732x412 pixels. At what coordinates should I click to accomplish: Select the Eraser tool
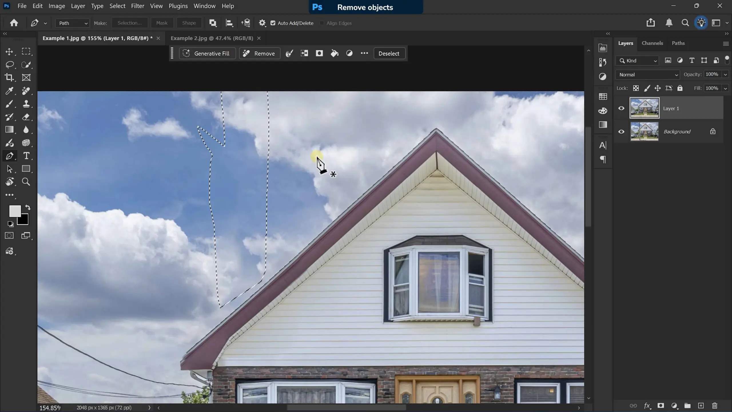pyautogui.click(x=26, y=117)
